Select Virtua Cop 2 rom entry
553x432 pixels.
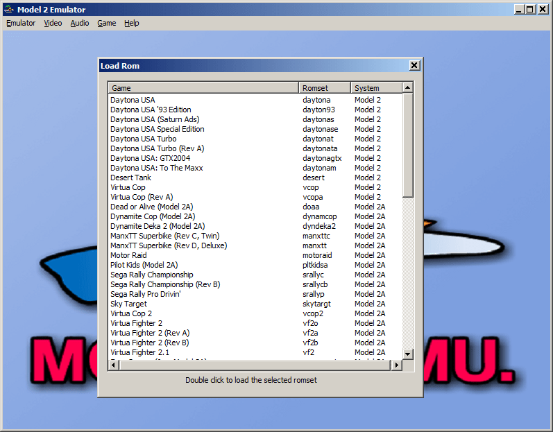131,313
